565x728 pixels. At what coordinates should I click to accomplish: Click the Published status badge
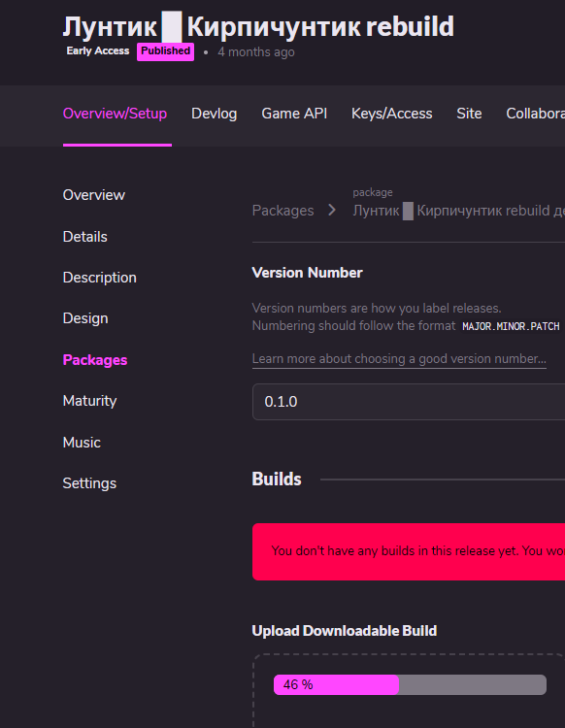click(x=165, y=51)
